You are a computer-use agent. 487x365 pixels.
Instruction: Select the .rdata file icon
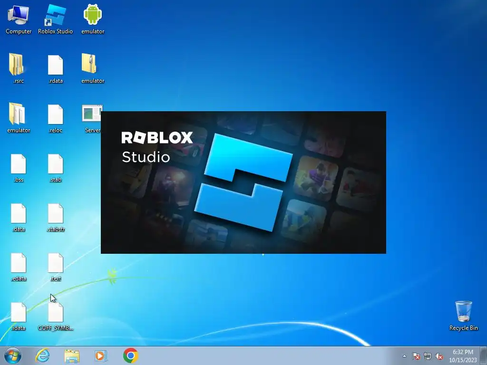(56, 68)
